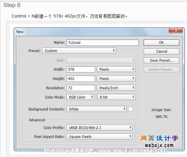
Task: Click the Preset: label
Action: [x=34, y=51]
